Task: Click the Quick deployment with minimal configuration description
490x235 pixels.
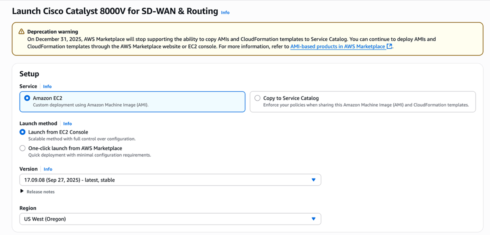Action: click(x=89, y=155)
